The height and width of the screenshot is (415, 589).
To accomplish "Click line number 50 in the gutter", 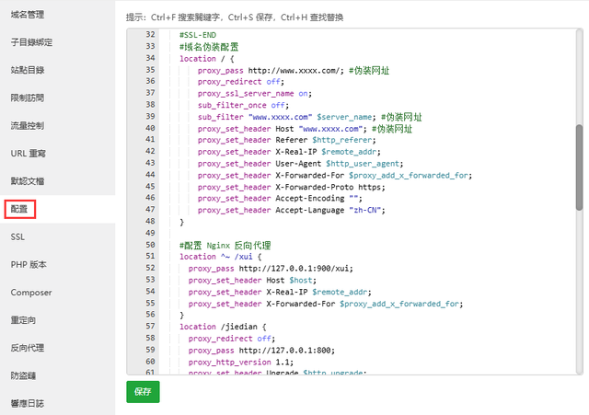I will 149,246.
